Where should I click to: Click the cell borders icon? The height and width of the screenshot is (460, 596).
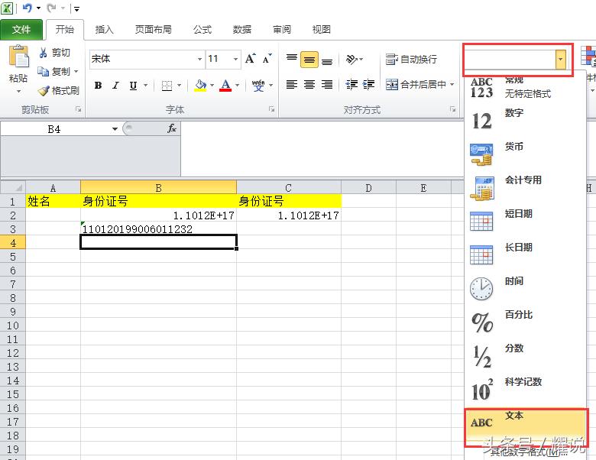pos(167,86)
